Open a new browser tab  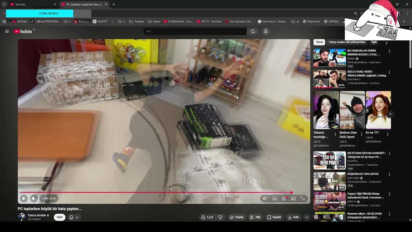[114, 5]
